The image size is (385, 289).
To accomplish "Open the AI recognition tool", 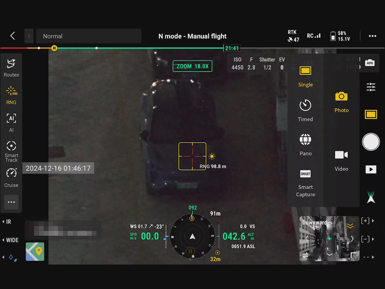I will pyautogui.click(x=11, y=123).
